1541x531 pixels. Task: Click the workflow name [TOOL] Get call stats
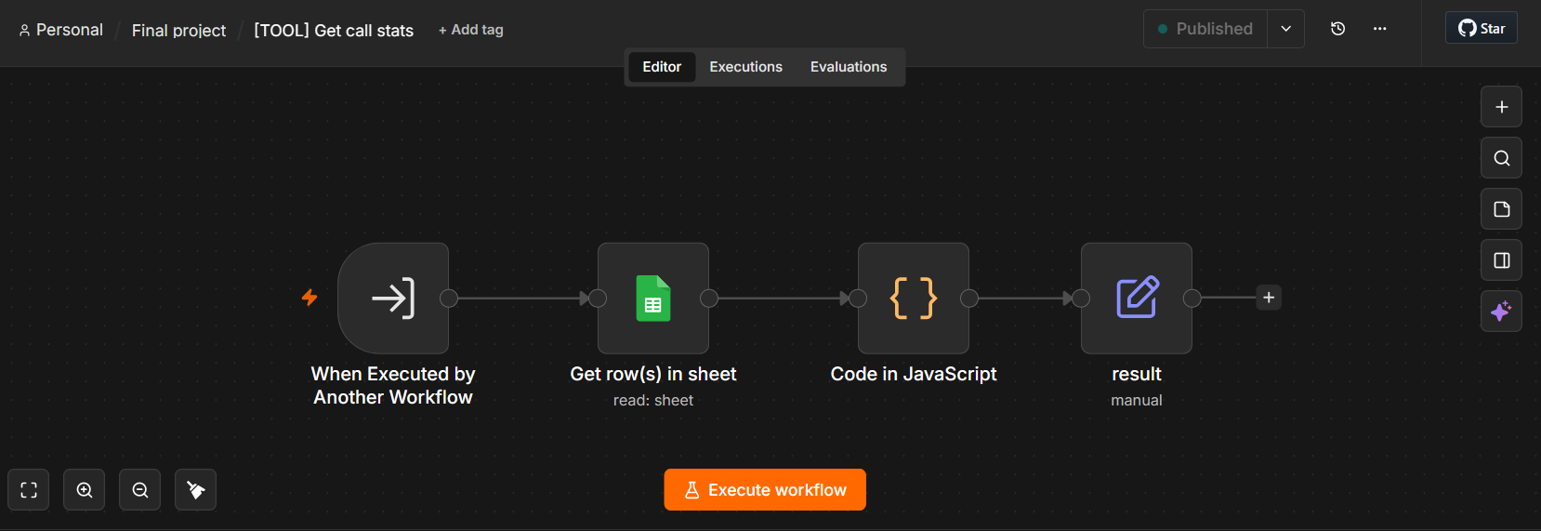334,31
